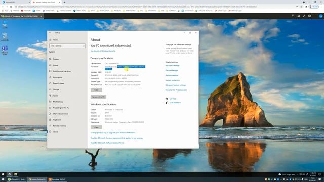This screenshot has height=182, width=324.
Task: Select Tablet in the sidebar
Action: 55,96
